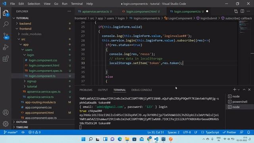Open the Extensions view icon
Image resolution: width=254 pixels, height=143 pixels.
point(6,59)
